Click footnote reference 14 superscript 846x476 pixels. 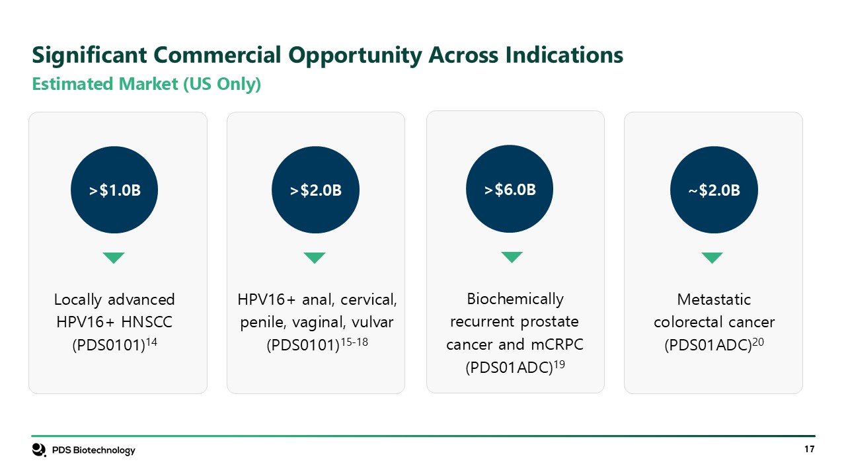click(151, 340)
